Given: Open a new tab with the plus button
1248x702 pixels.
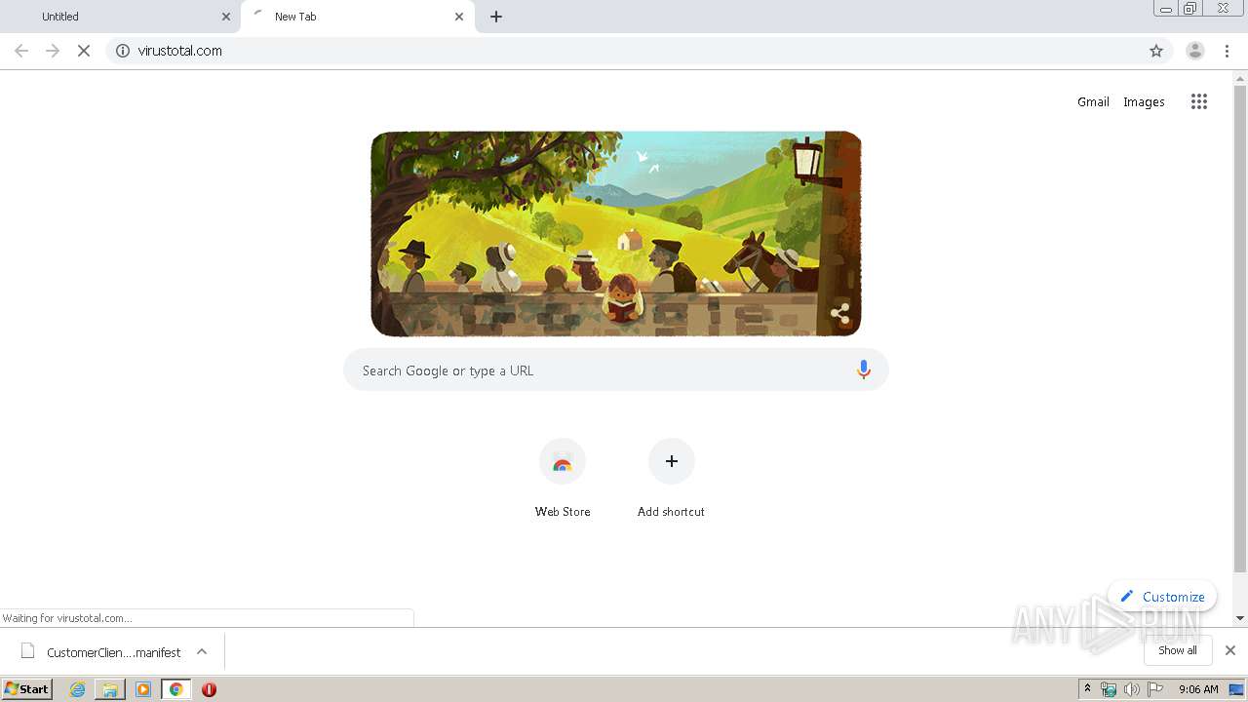Looking at the screenshot, I should pyautogui.click(x=496, y=17).
